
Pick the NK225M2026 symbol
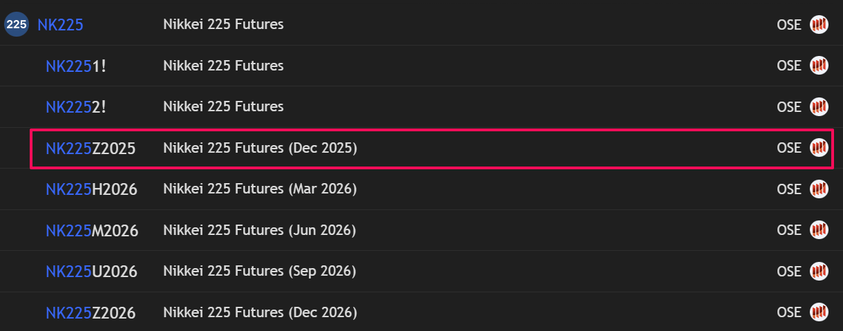(92, 230)
